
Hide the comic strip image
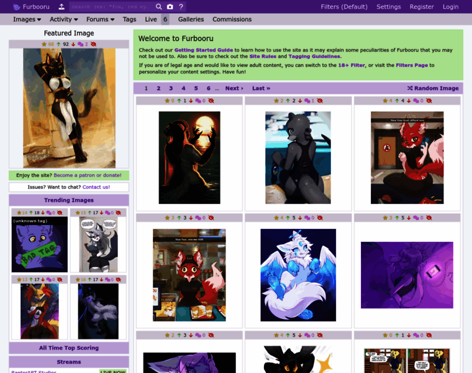pos(429,335)
